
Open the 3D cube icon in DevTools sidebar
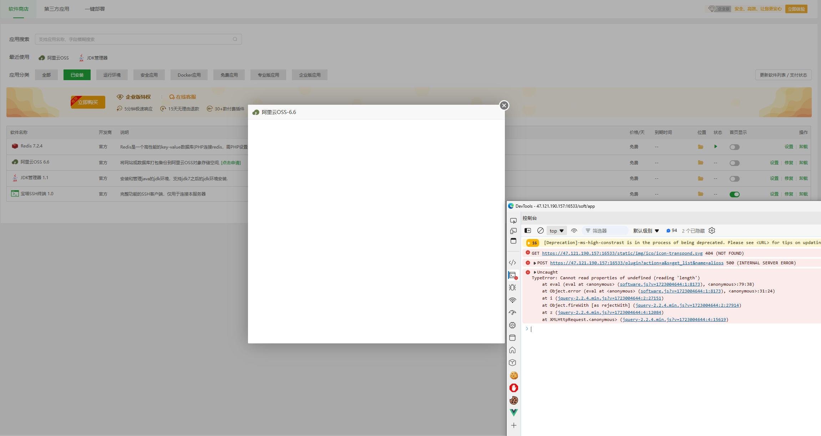(512, 363)
